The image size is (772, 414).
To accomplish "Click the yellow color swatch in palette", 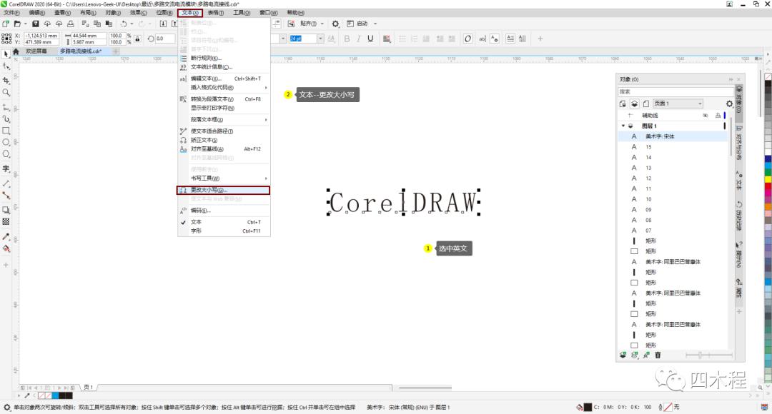I will [x=768, y=180].
